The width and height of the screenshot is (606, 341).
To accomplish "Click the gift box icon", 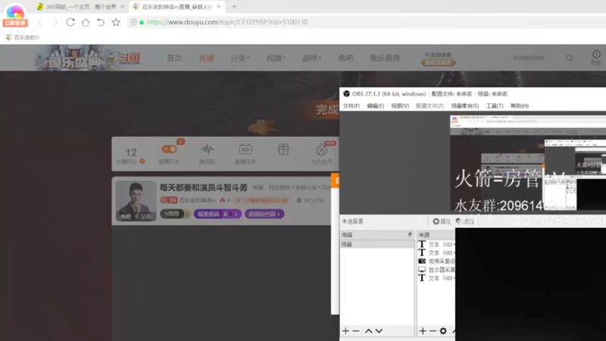I will coord(283,149).
